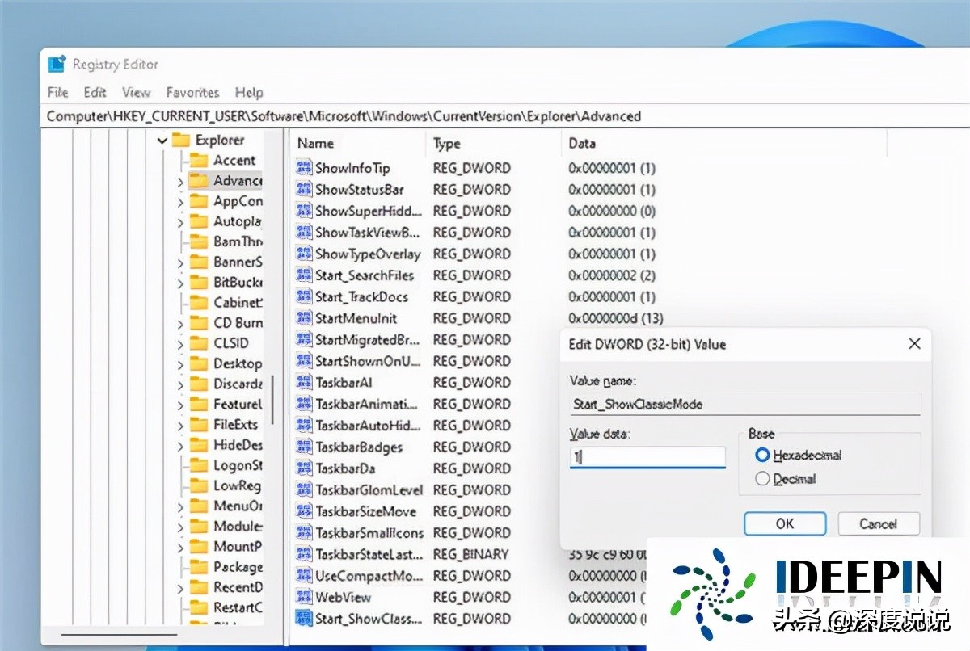
Task: Click the TaskbarAutoHid... value icon
Action: (x=304, y=425)
